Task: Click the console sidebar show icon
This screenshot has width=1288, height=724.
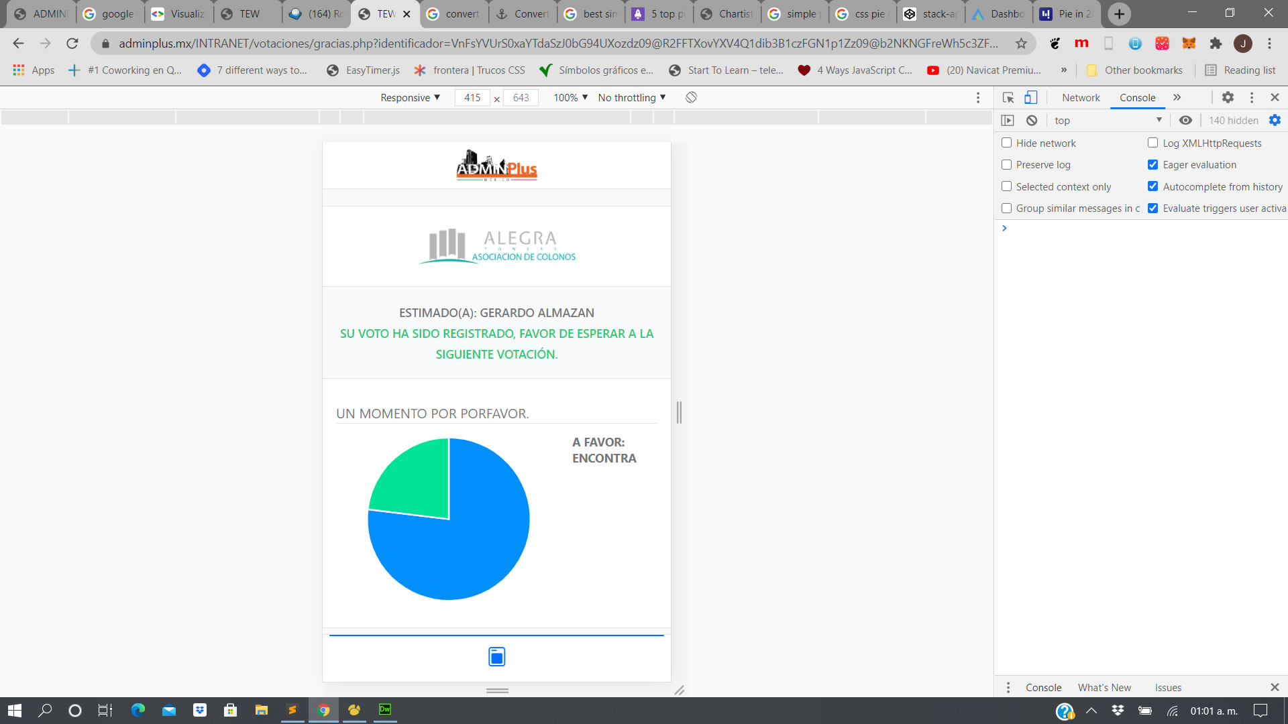Action: (1008, 120)
